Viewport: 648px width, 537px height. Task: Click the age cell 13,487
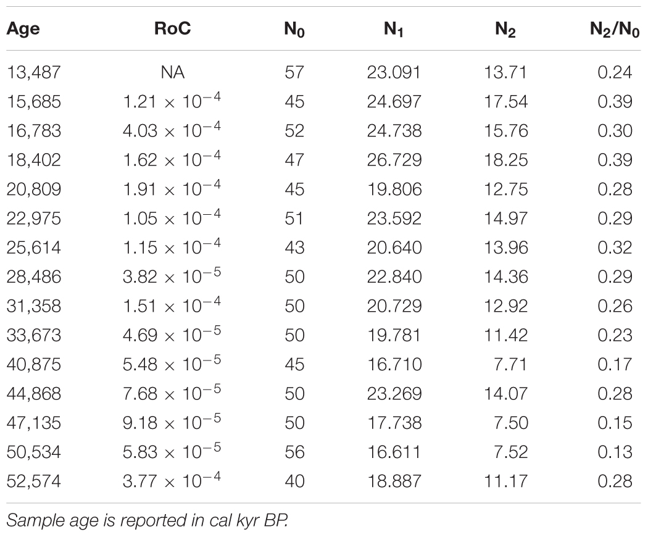pos(34,72)
